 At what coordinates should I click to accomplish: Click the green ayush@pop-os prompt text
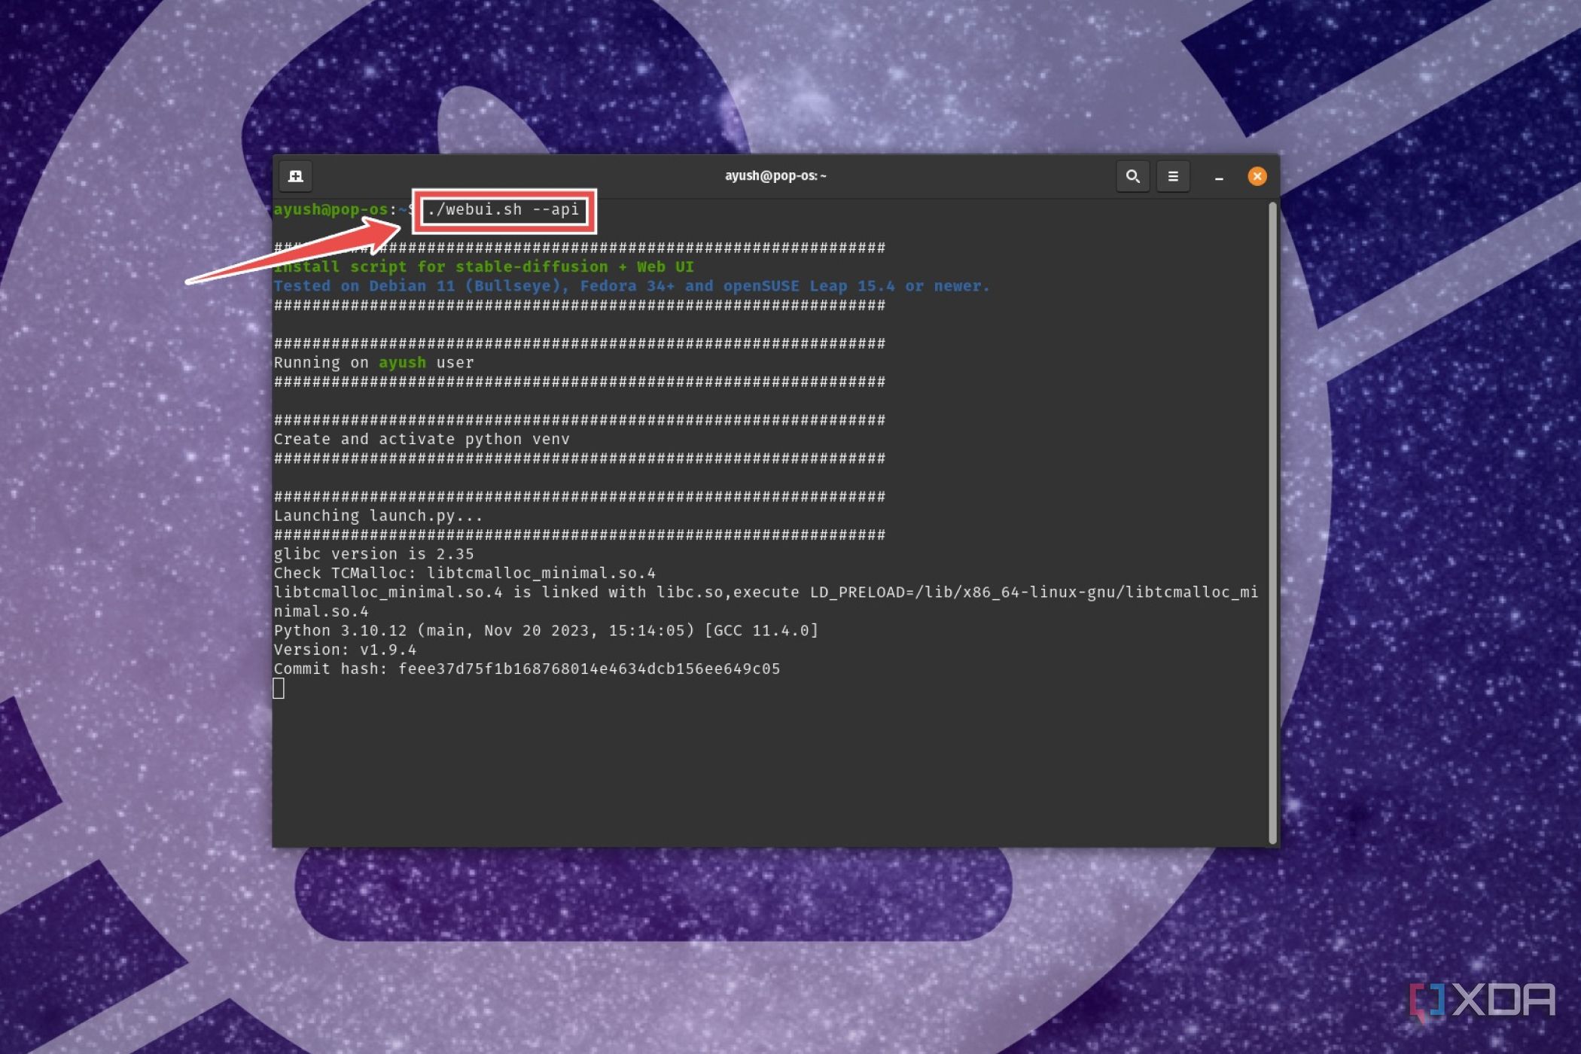[x=331, y=209]
